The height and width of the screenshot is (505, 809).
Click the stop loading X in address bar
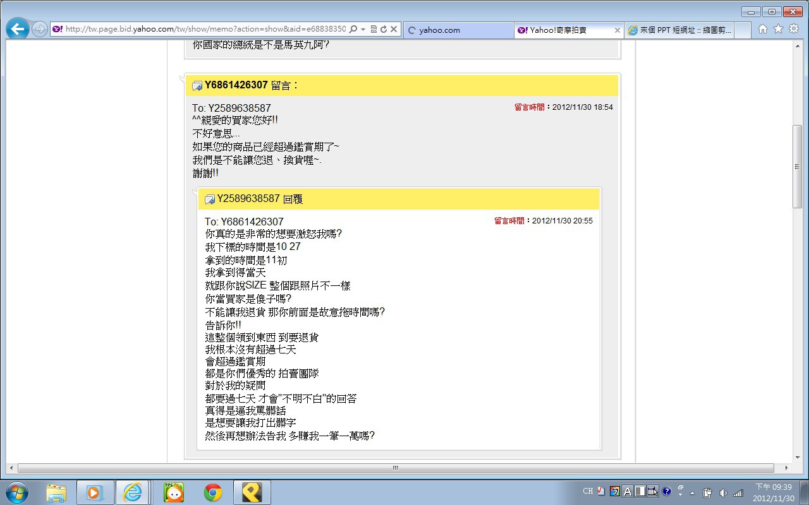(394, 29)
